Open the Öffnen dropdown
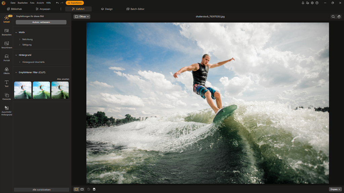The height and width of the screenshot is (193, 344). 82,16
